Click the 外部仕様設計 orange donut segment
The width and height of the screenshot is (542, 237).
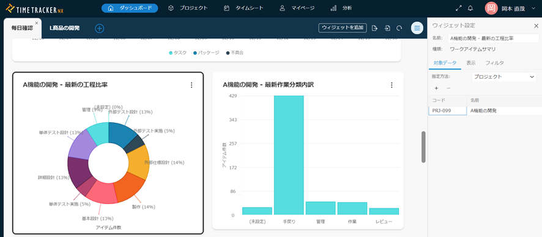(139, 162)
